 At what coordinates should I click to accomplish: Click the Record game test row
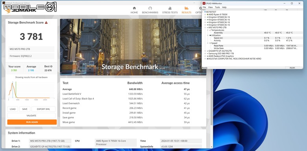126,108
